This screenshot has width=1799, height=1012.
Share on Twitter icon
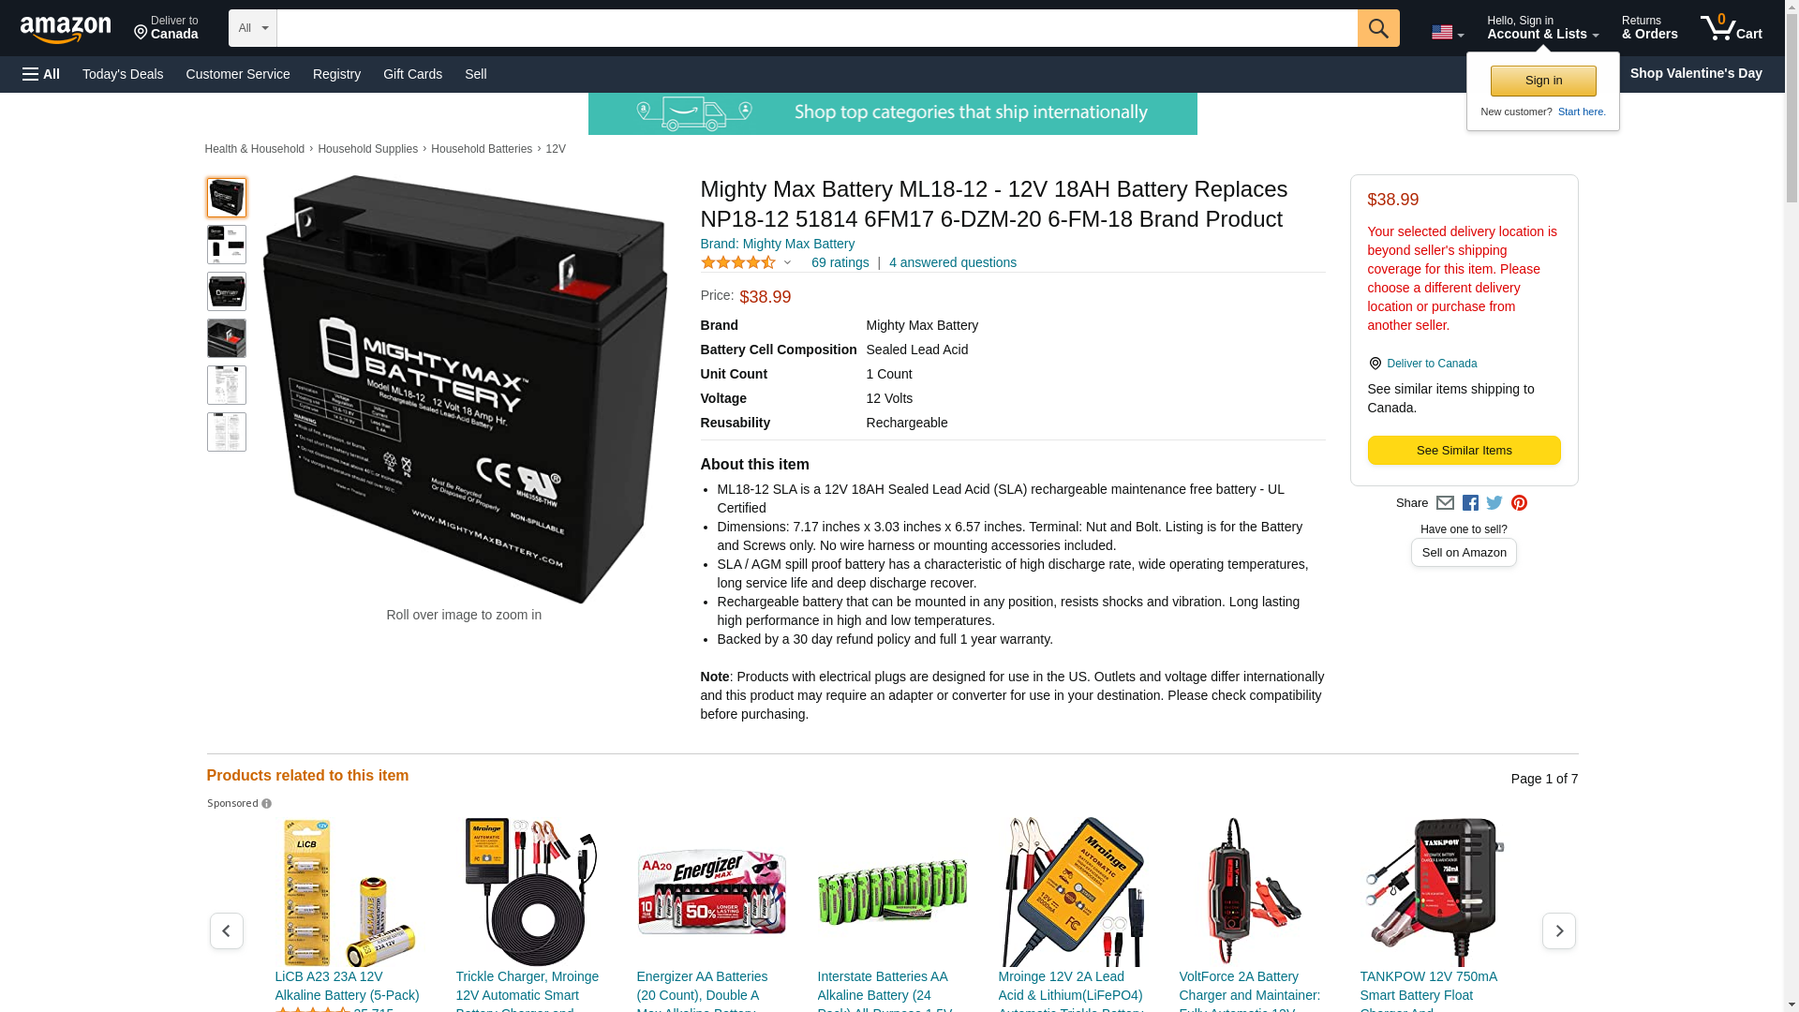1494,503
